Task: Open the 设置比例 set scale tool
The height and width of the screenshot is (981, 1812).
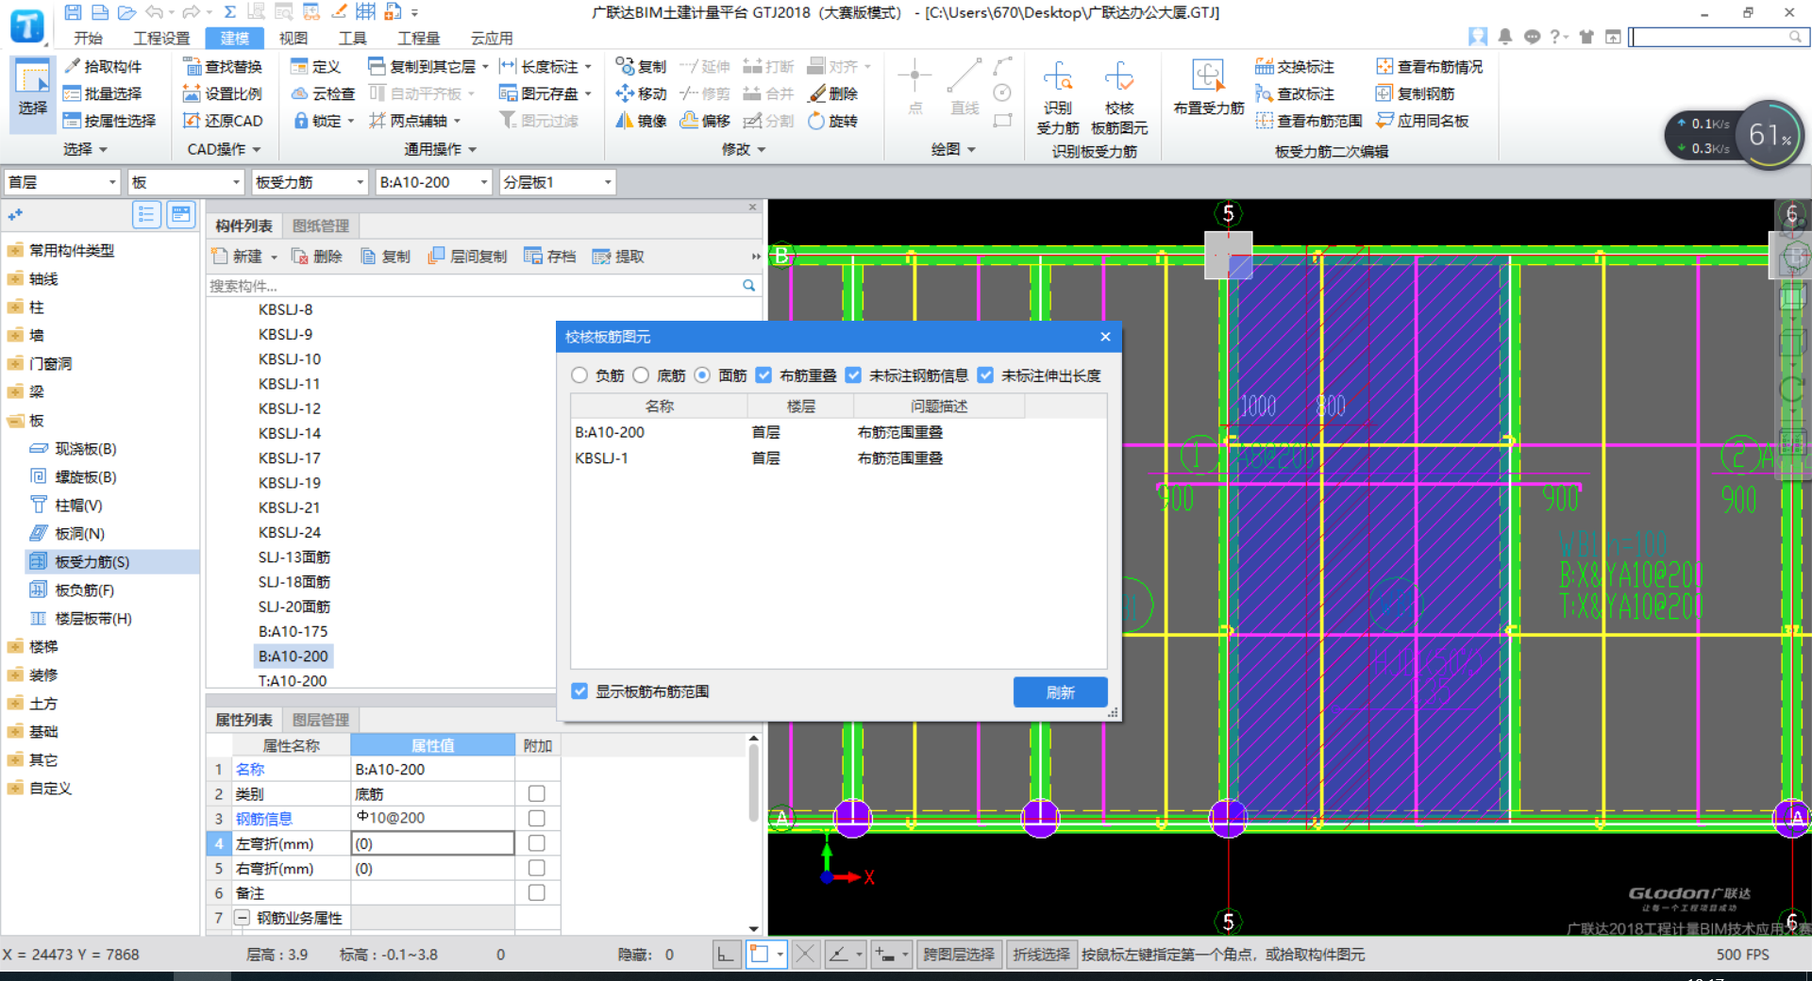Action: click(223, 93)
